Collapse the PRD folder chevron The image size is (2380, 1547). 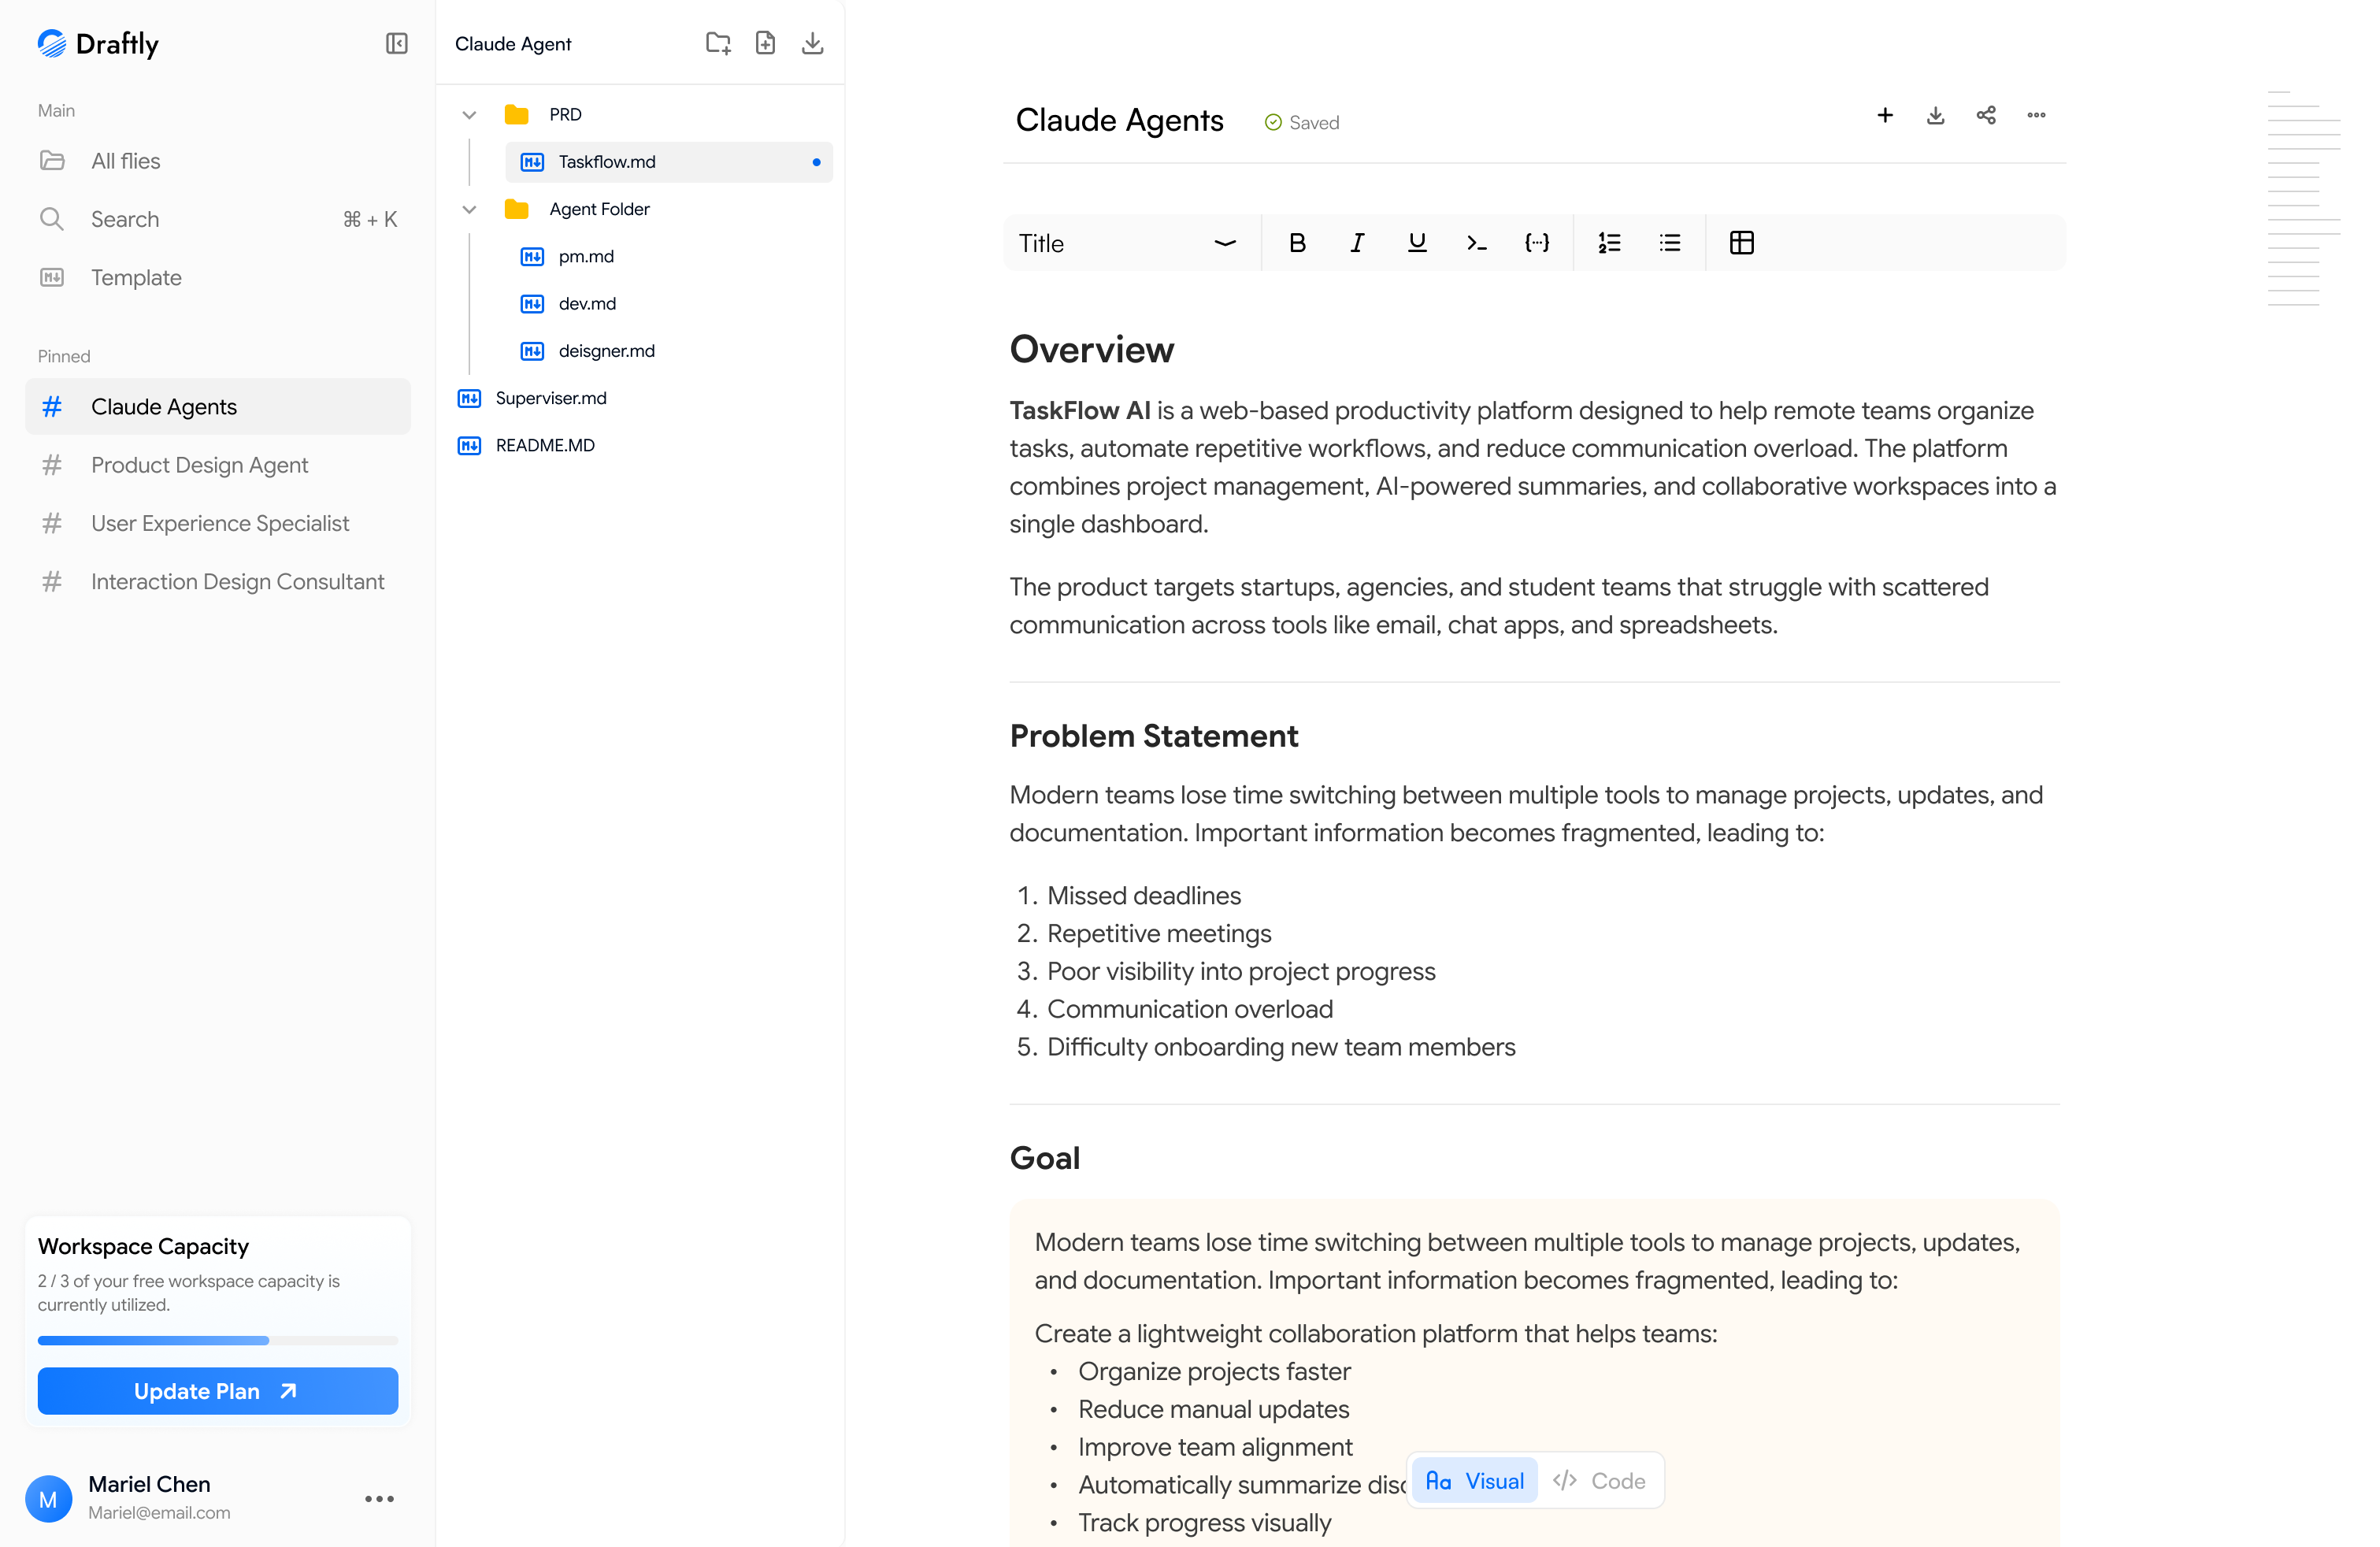tap(469, 115)
